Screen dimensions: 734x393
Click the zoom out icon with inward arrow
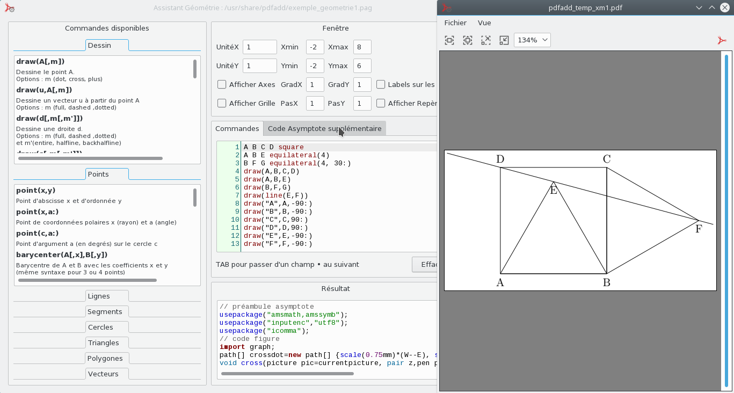(504, 40)
